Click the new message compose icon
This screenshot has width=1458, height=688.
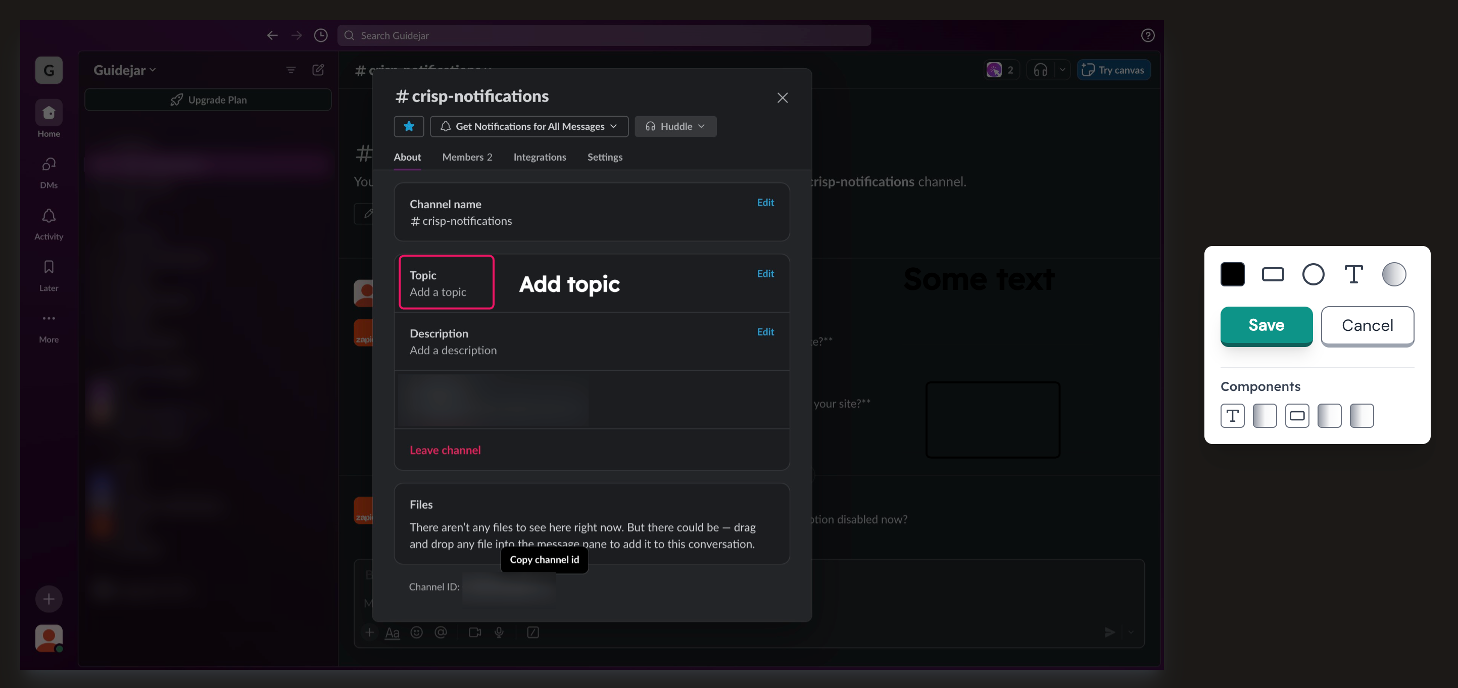click(318, 70)
